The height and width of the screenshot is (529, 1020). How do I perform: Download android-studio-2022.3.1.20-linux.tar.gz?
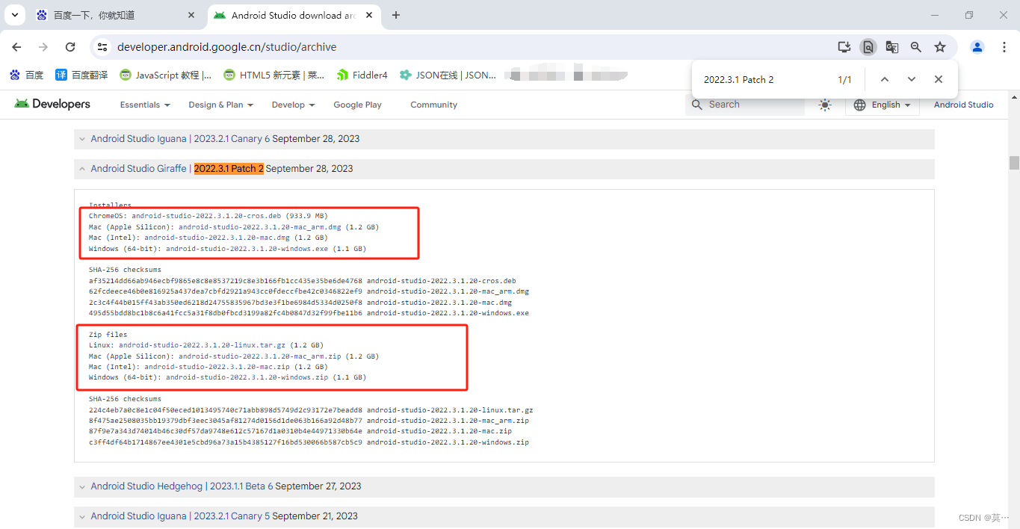[x=202, y=345]
